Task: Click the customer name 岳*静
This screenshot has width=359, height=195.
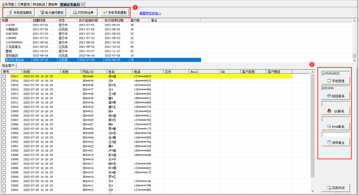Action: (112, 137)
